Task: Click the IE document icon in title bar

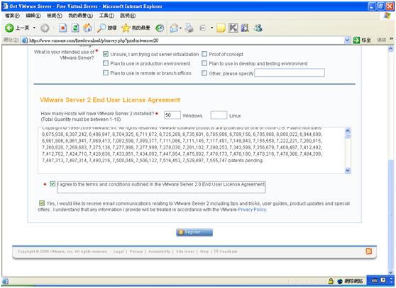Action: [x=5, y=6]
